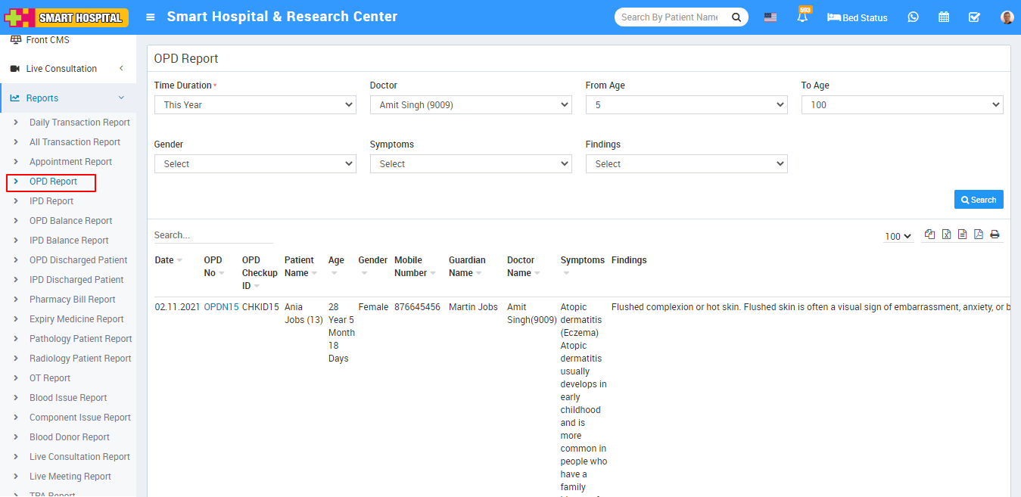1021x497 pixels.
Task: Print the OPD report table
Action: pos(995,235)
